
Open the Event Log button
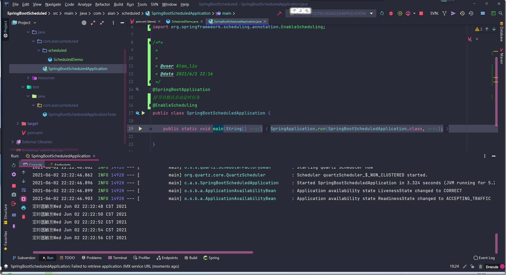[484, 258]
